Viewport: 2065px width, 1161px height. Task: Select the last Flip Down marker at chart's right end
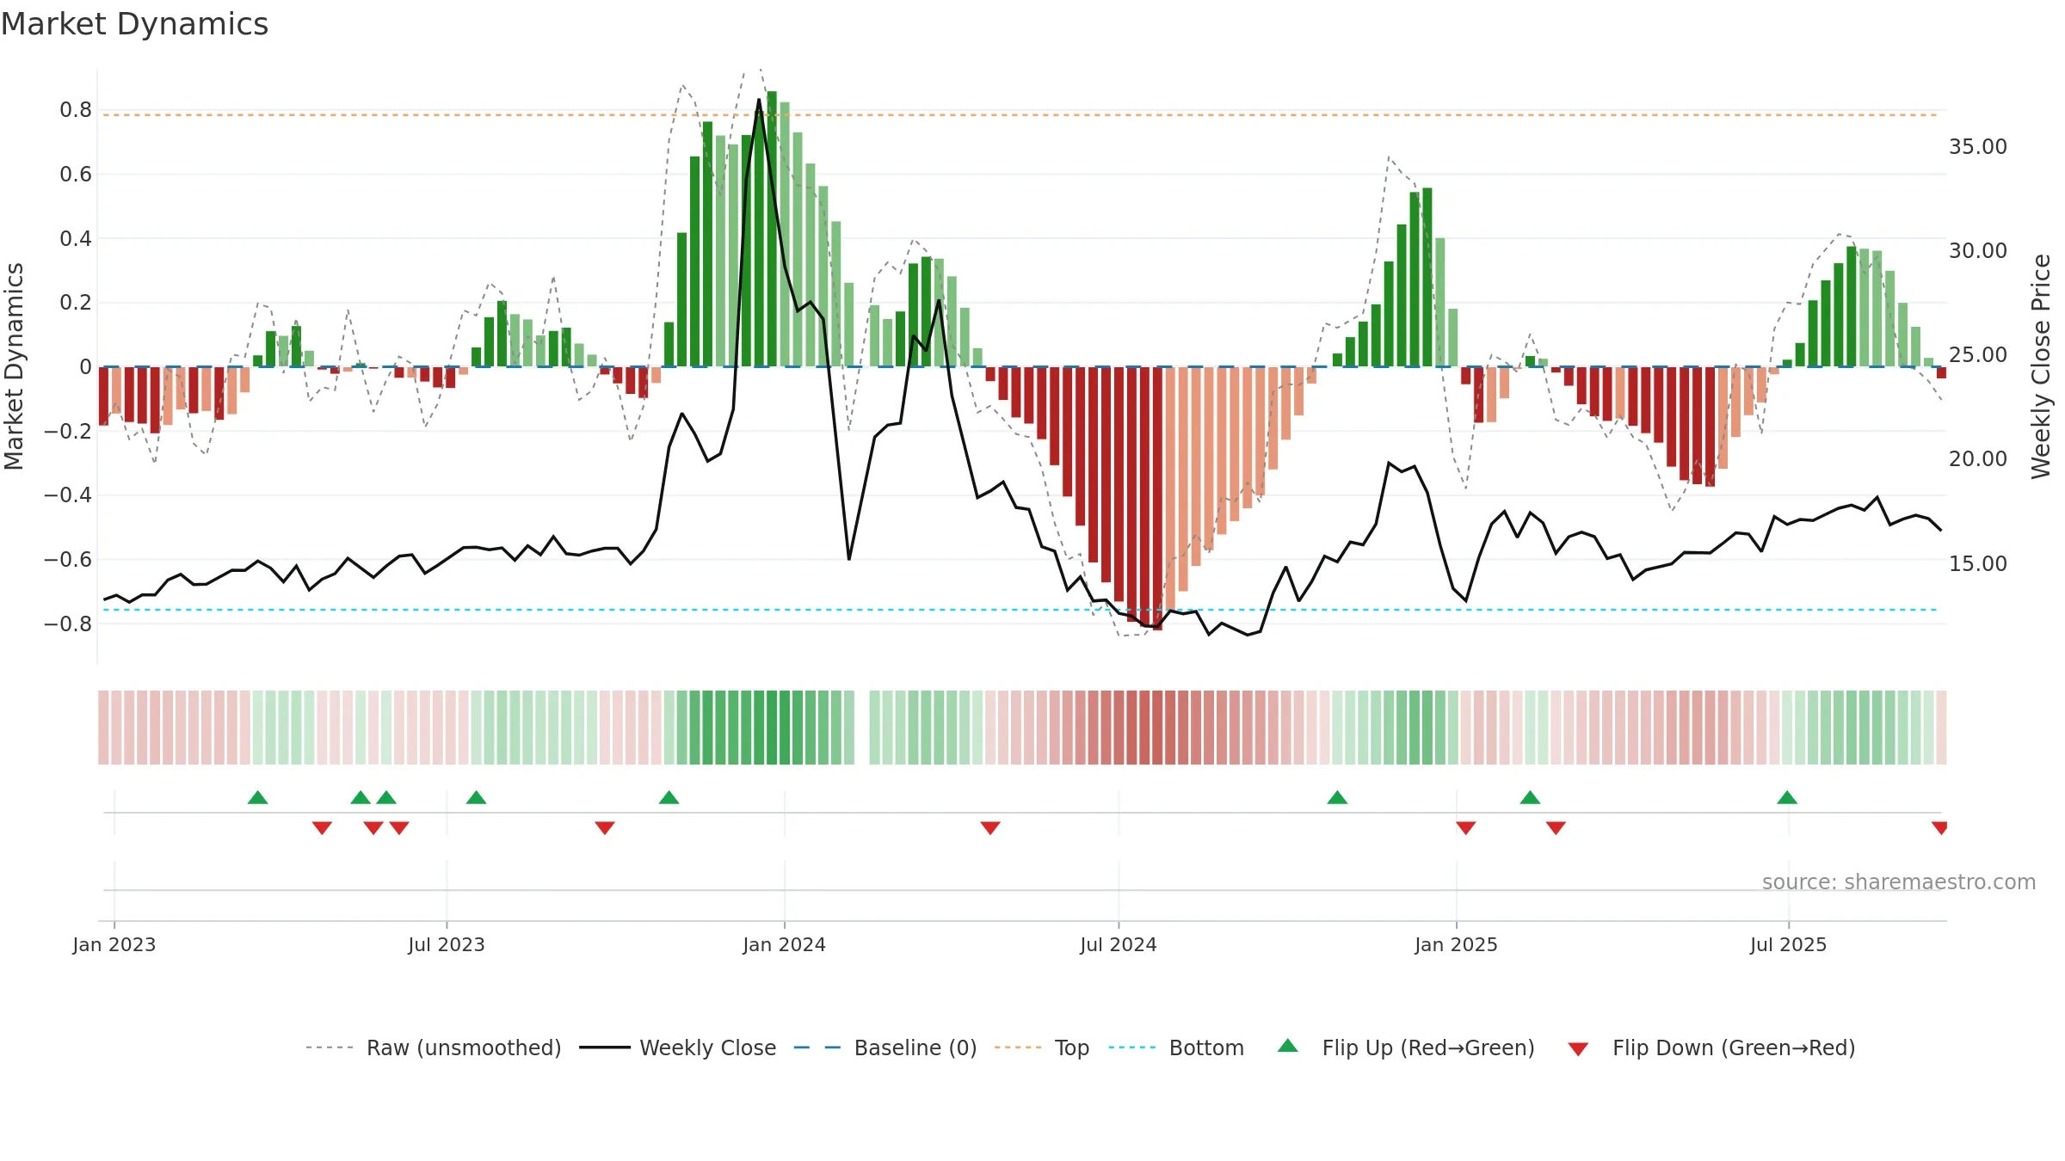[x=1939, y=828]
